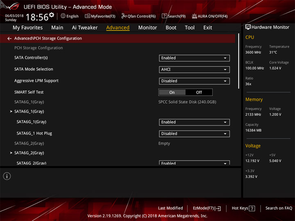Click Search on FAQ link

click(x=279, y=208)
